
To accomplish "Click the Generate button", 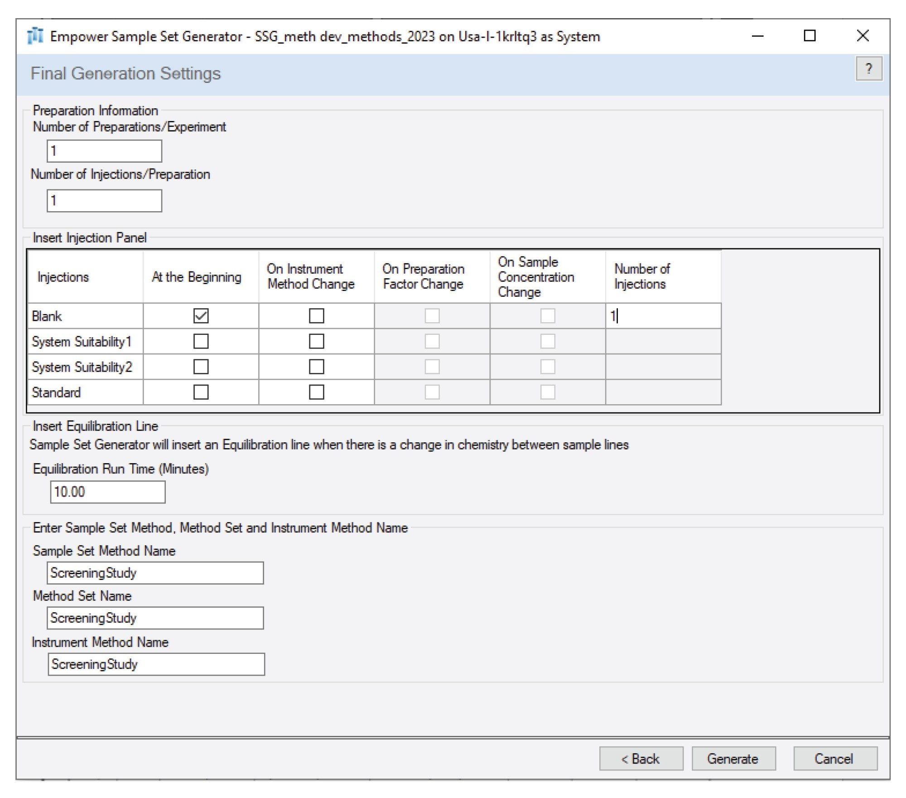I will pos(733,759).
